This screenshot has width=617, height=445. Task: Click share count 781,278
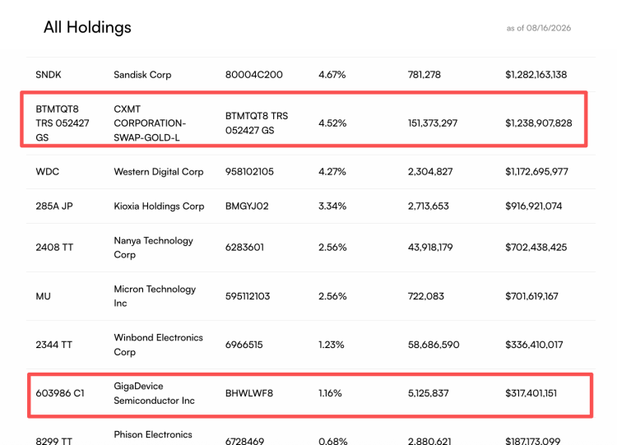[x=424, y=75]
